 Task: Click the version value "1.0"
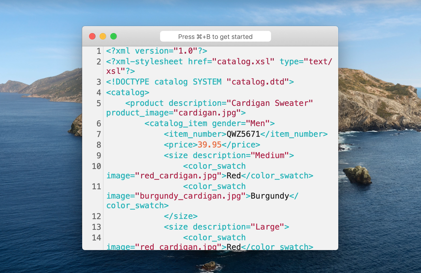[185, 51]
